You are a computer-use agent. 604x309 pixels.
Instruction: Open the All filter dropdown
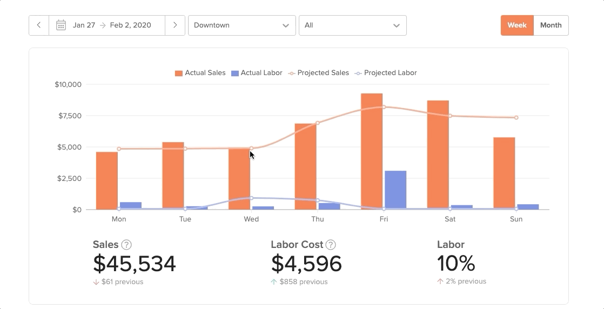pyautogui.click(x=352, y=25)
